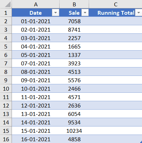Select column A header

point(36,4)
